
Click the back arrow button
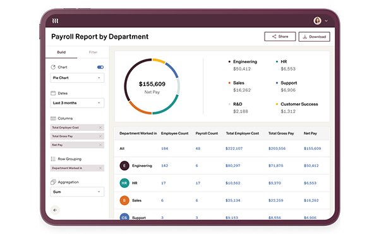pos(55,210)
